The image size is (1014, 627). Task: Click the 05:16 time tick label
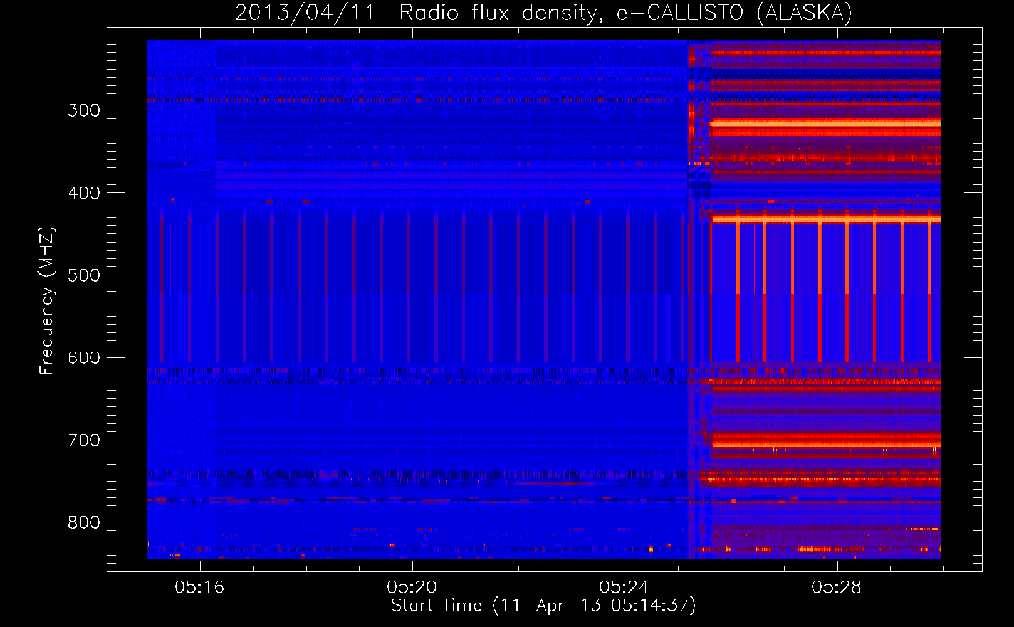pyautogui.click(x=199, y=587)
